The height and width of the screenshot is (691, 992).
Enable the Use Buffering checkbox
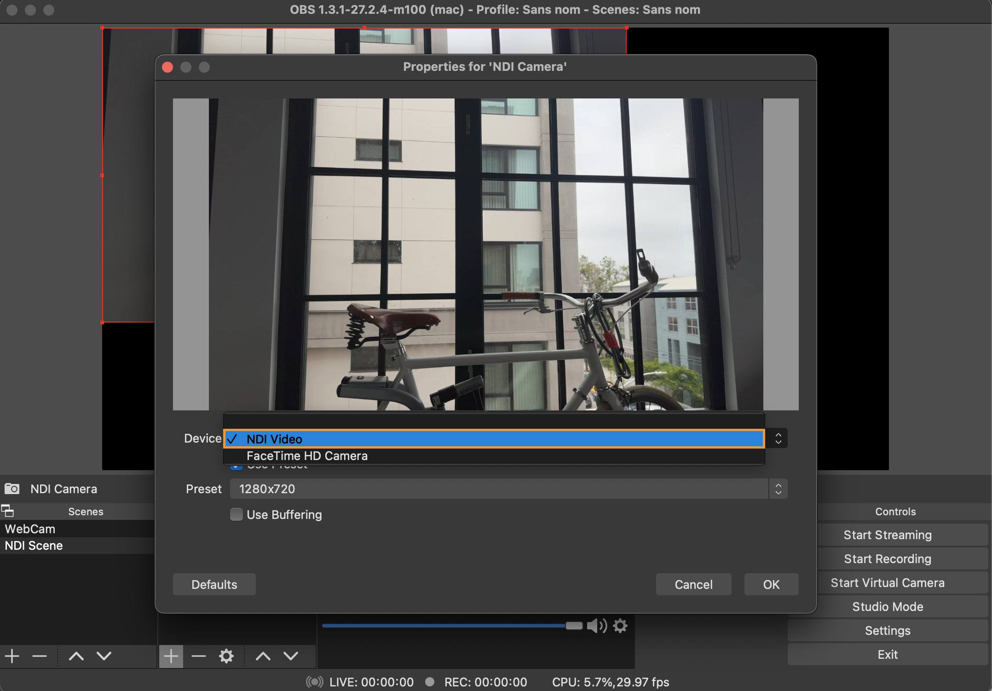[236, 514]
